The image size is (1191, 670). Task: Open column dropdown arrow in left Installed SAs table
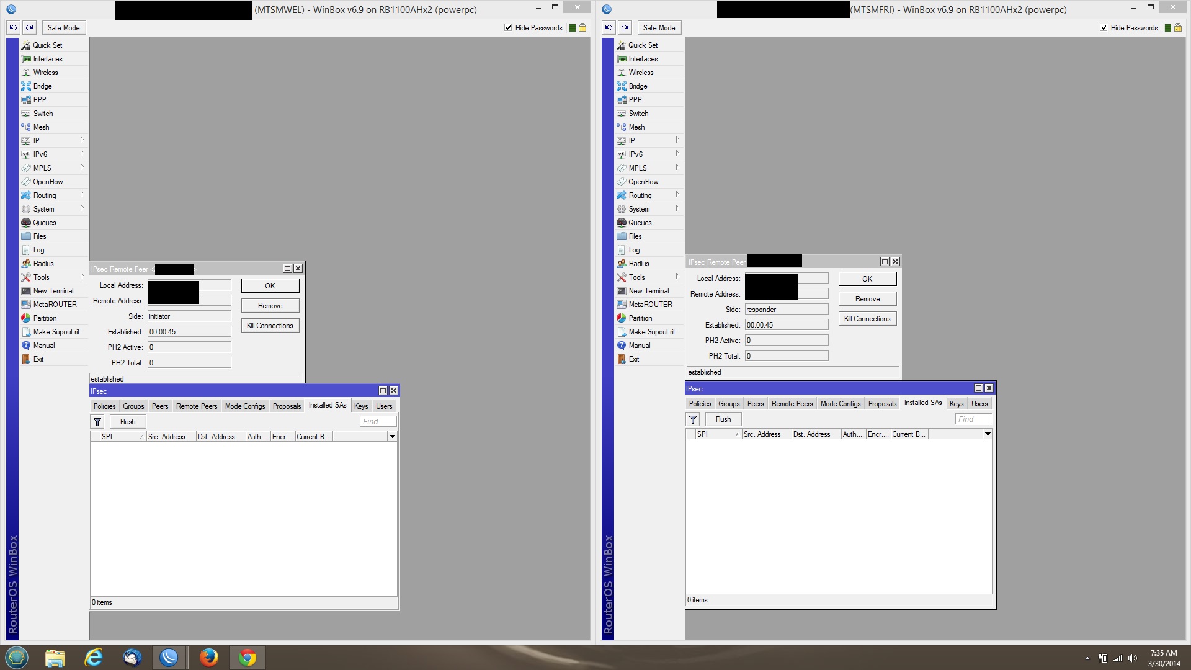tap(392, 437)
